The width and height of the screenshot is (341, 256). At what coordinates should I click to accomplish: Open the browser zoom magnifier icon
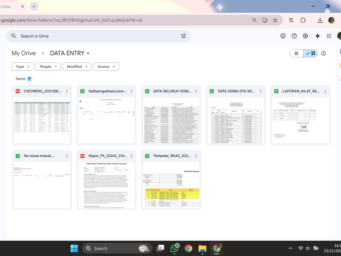pyautogui.click(x=254, y=20)
